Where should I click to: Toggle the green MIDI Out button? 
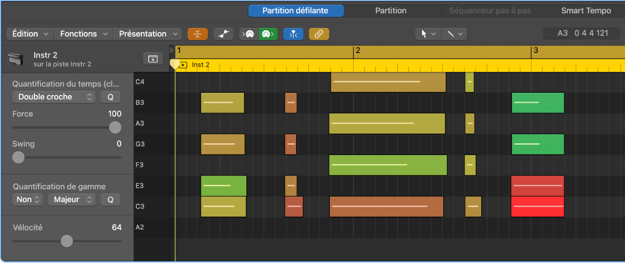(268, 34)
